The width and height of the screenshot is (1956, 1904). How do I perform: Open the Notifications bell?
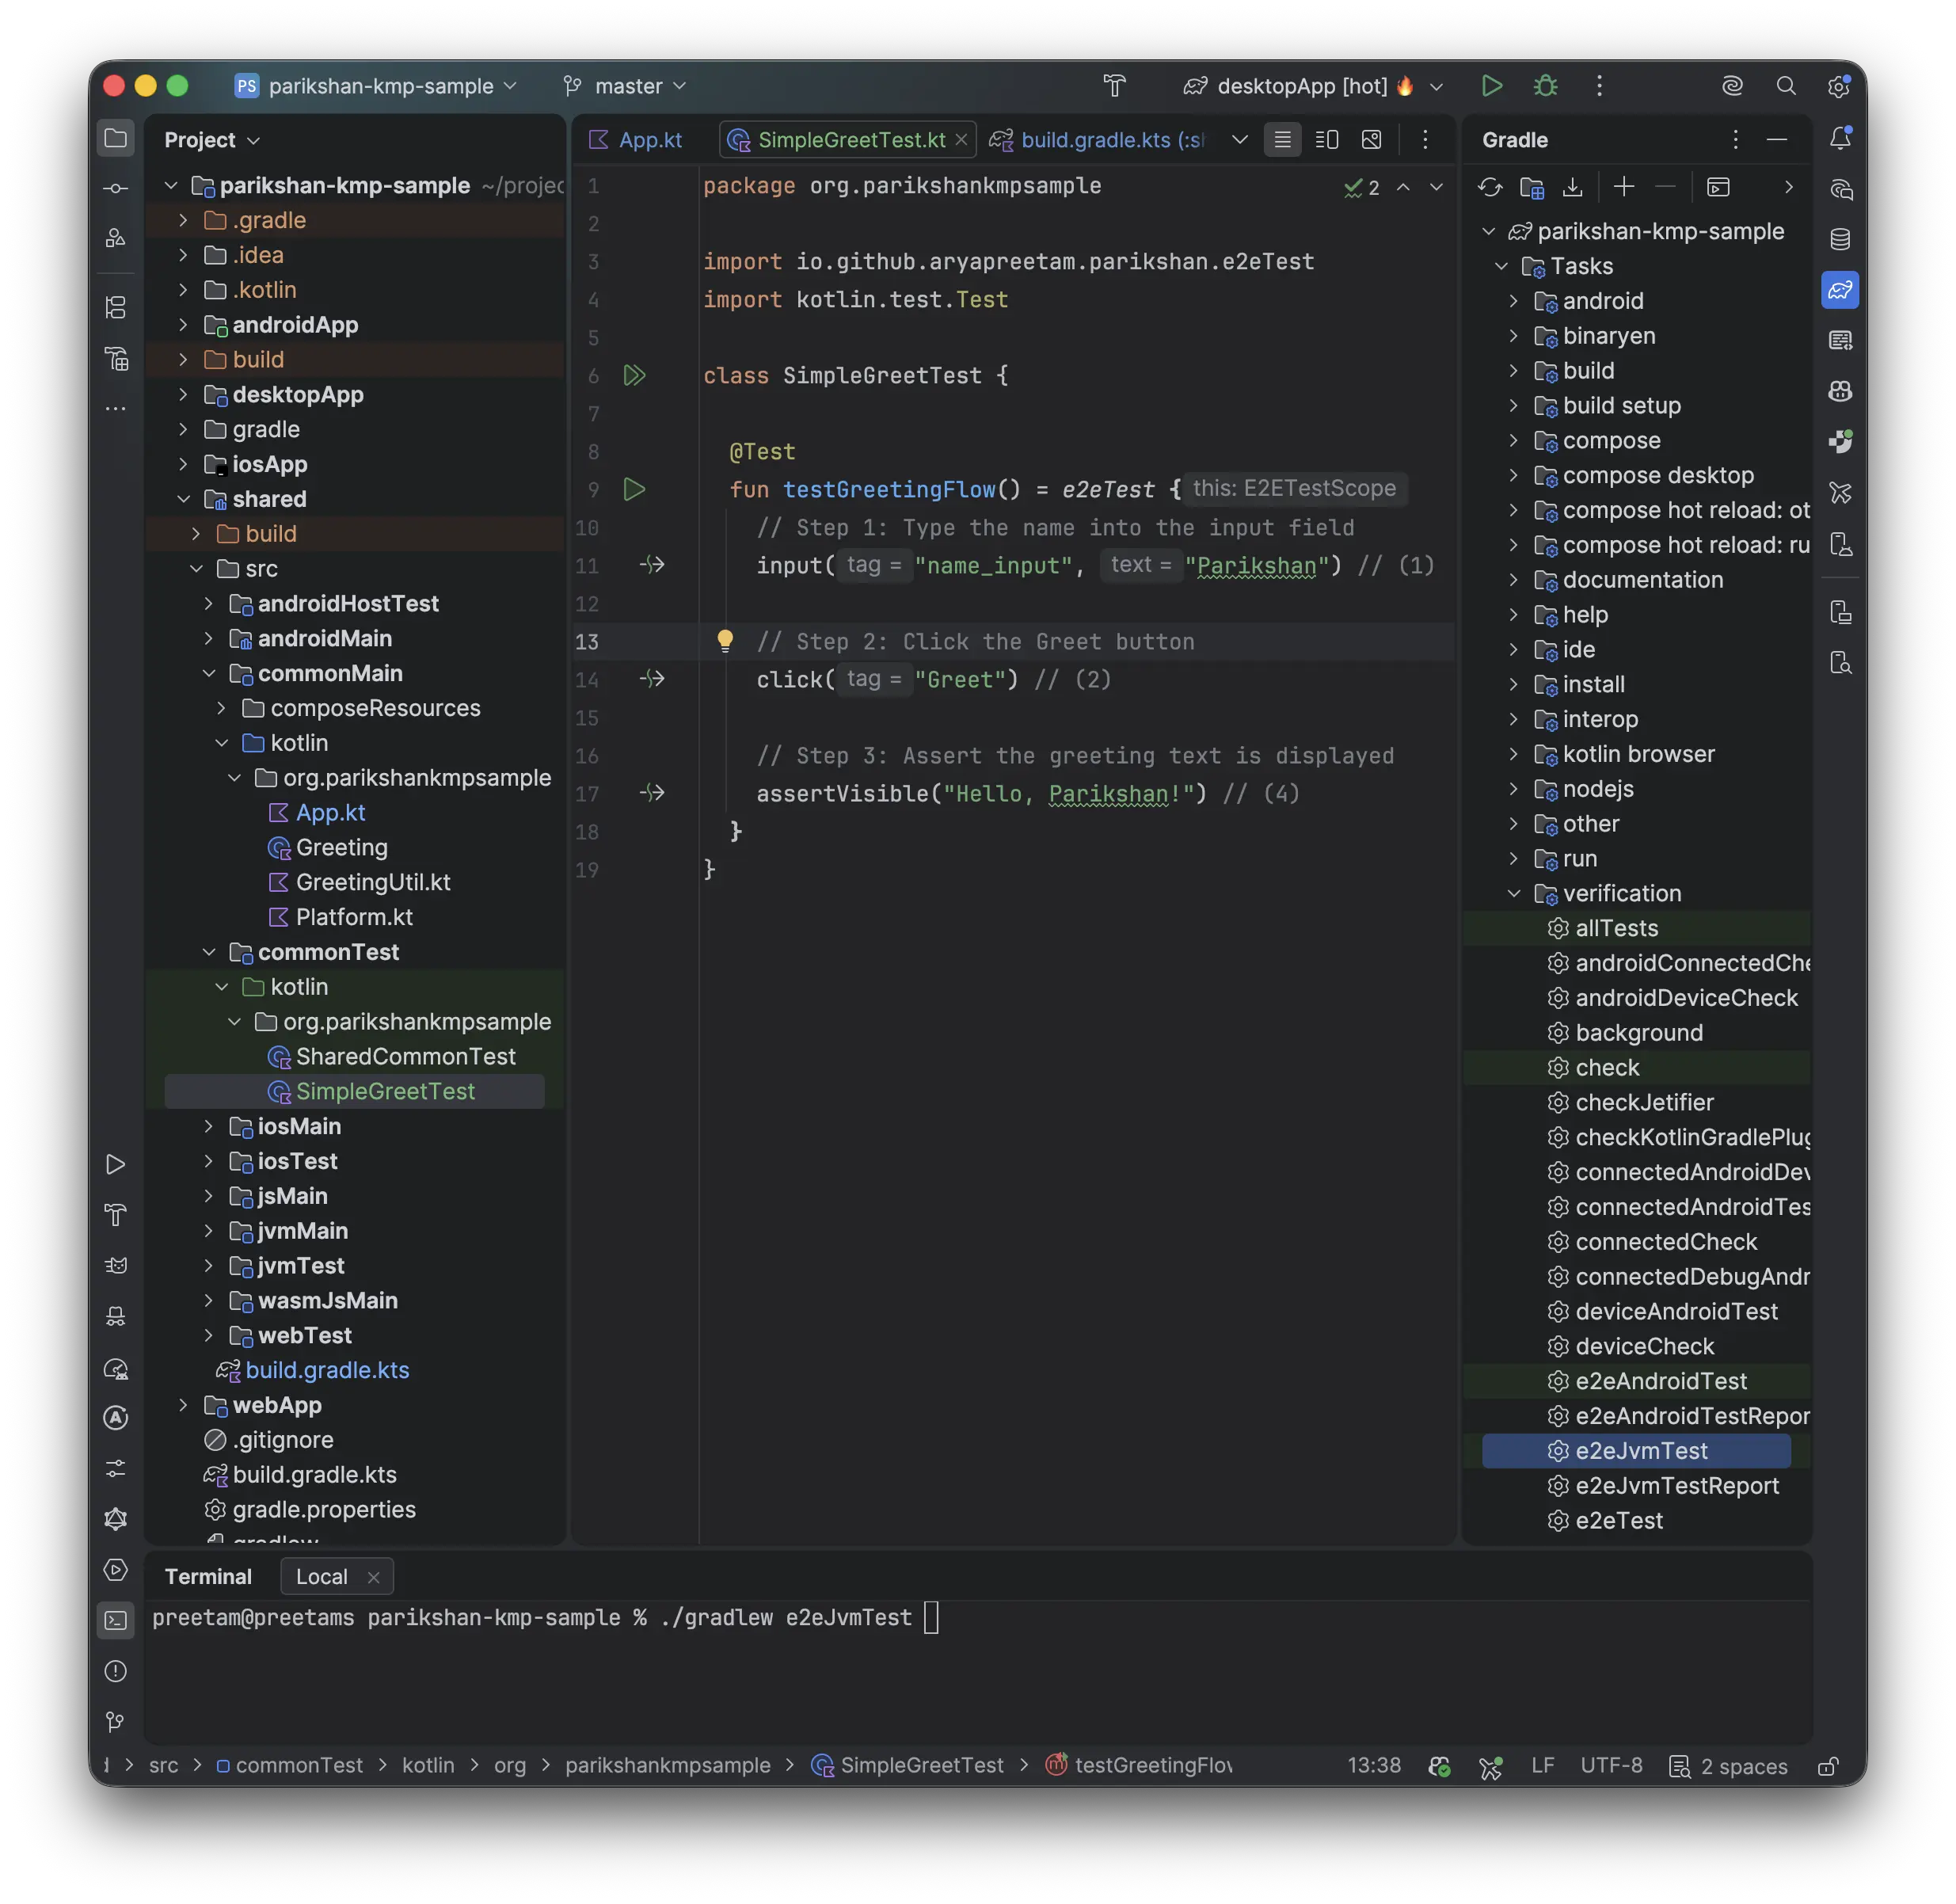click(1840, 139)
